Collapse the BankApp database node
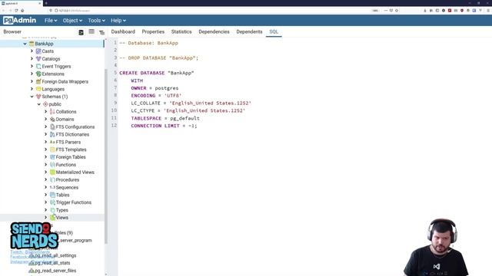Image resolution: width=492 pixels, height=276 pixels. pyautogui.click(x=25, y=44)
